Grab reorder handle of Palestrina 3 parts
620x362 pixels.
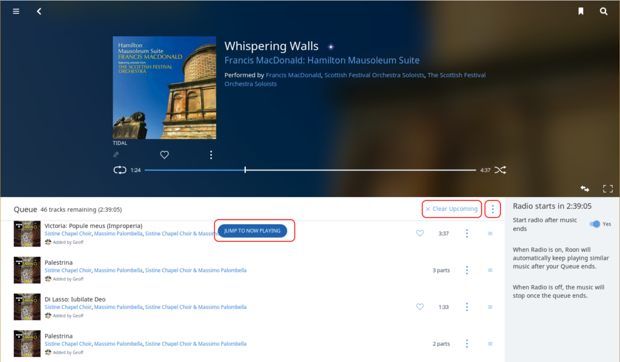pyautogui.click(x=490, y=270)
